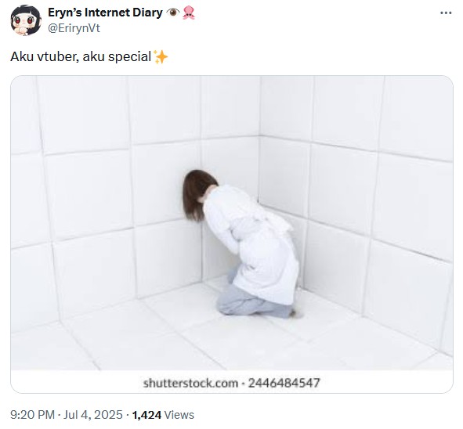Click the kneeling person in the photo
The width and height of the screenshot is (463, 429).
(241, 243)
